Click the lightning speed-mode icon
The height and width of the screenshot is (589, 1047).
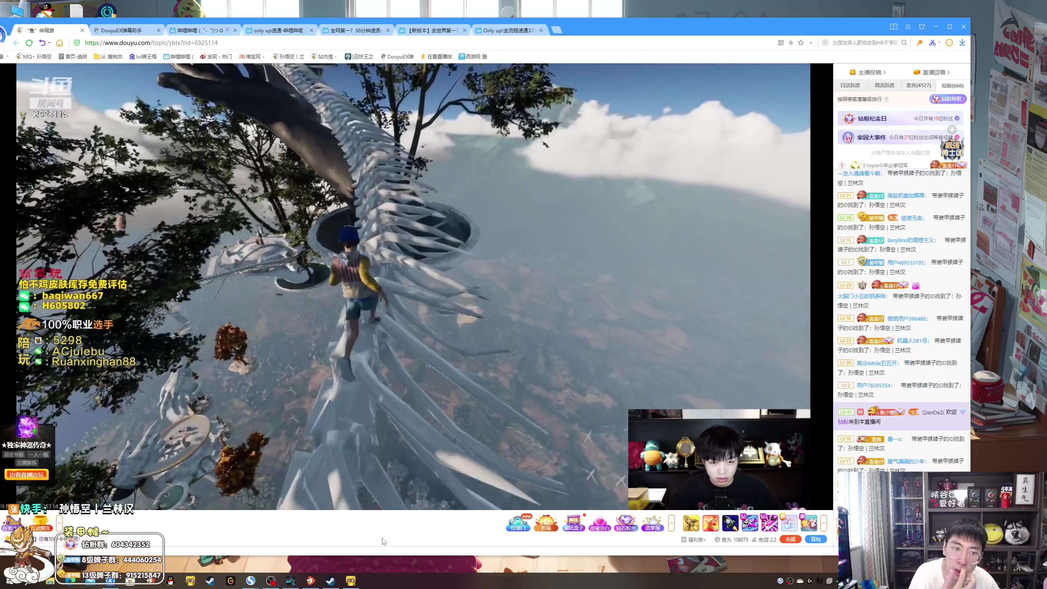tap(791, 43)
